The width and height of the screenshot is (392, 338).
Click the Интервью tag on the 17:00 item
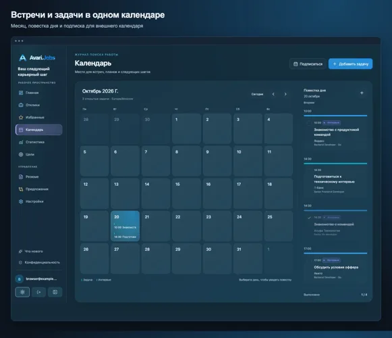(x=331, y=260)
